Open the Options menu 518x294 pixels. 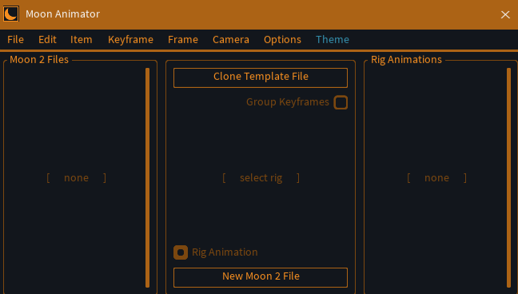point(282,40)
